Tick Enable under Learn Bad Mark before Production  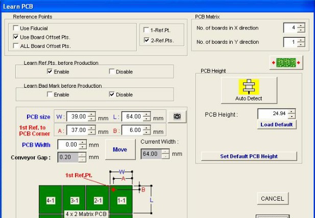(50, 95)
